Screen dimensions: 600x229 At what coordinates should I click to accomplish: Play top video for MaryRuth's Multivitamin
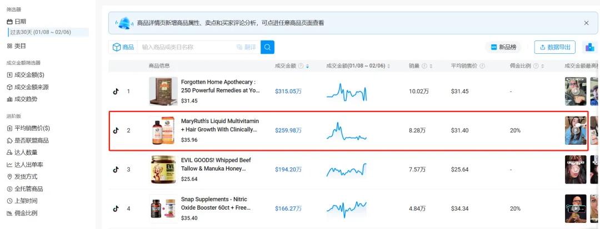(576, 130)
